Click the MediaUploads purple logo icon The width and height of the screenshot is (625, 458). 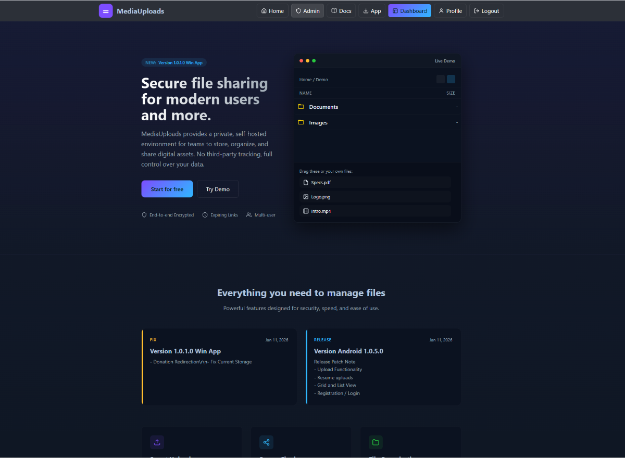(106, 11)
